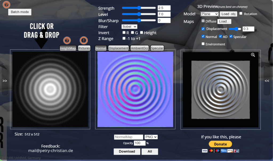Enter Batch mode
This screenshot has height=161, width=273.
(19, 12)
